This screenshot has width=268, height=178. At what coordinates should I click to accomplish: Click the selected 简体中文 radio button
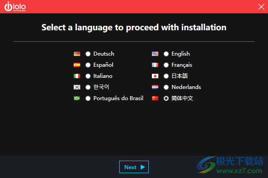tap(166, 98)
